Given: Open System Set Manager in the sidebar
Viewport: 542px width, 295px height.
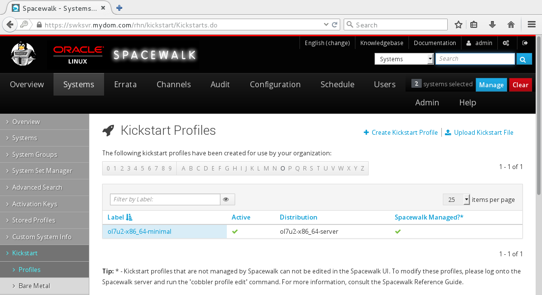Looking at the screenshot, I should (45, 171).
